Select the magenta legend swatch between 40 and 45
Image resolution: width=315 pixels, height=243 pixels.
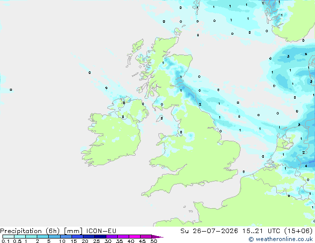click(135, 237)
